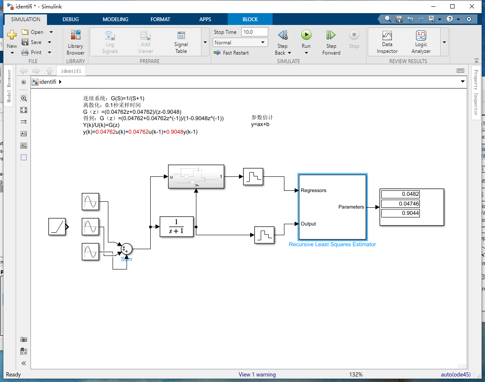
Task: Open the Property Inspector side panel
Action: [x=476, y=92]
